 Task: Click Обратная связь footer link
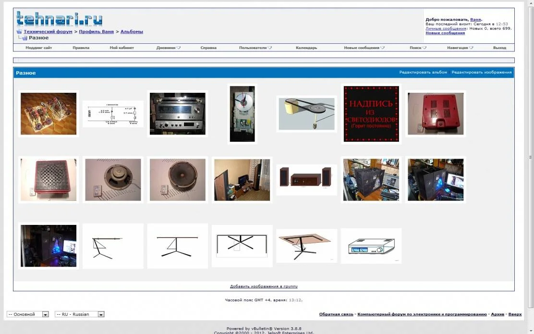[336, 314]
